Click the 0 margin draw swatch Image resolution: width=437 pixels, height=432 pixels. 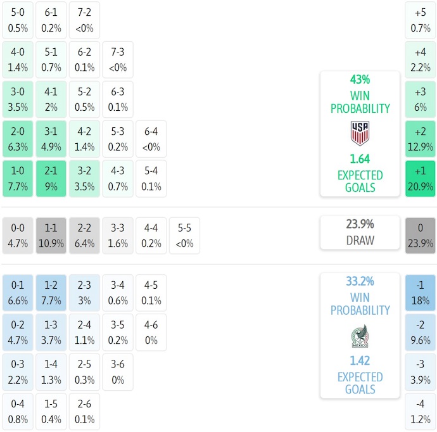[421, 236]
